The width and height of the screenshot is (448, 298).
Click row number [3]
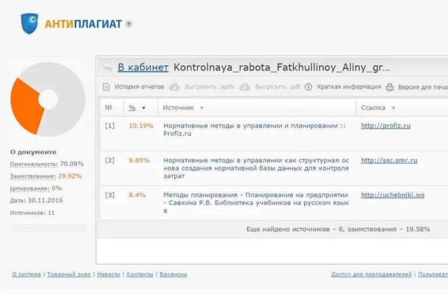click(110, 195)
